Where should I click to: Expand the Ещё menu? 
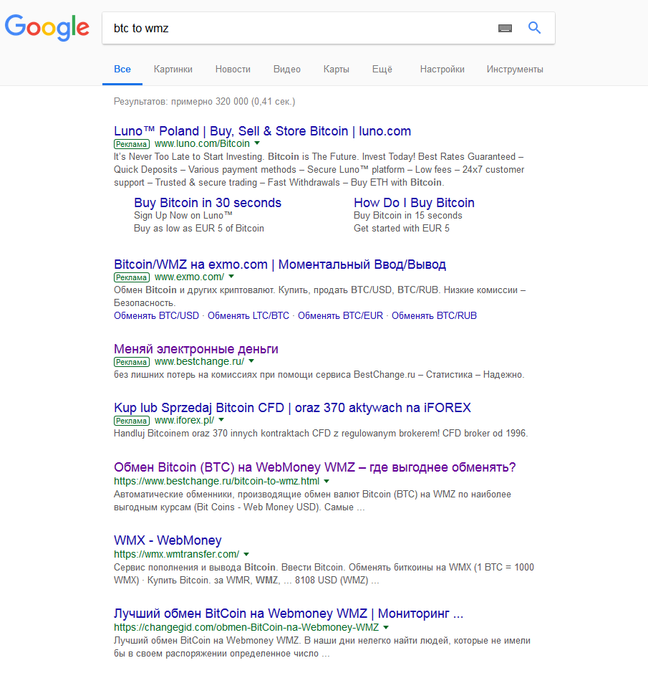pyautogui.click(x=382, y=69)
